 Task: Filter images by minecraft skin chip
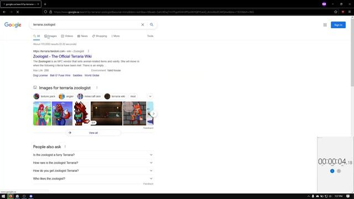(89, 96)
